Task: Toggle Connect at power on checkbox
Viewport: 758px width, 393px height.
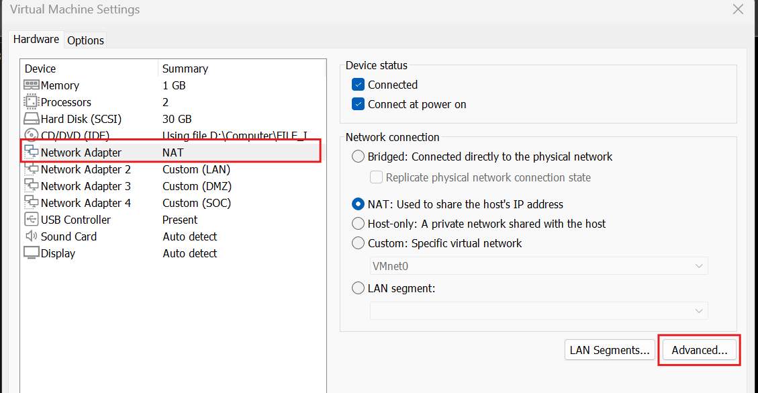Action: coord(358,104)
